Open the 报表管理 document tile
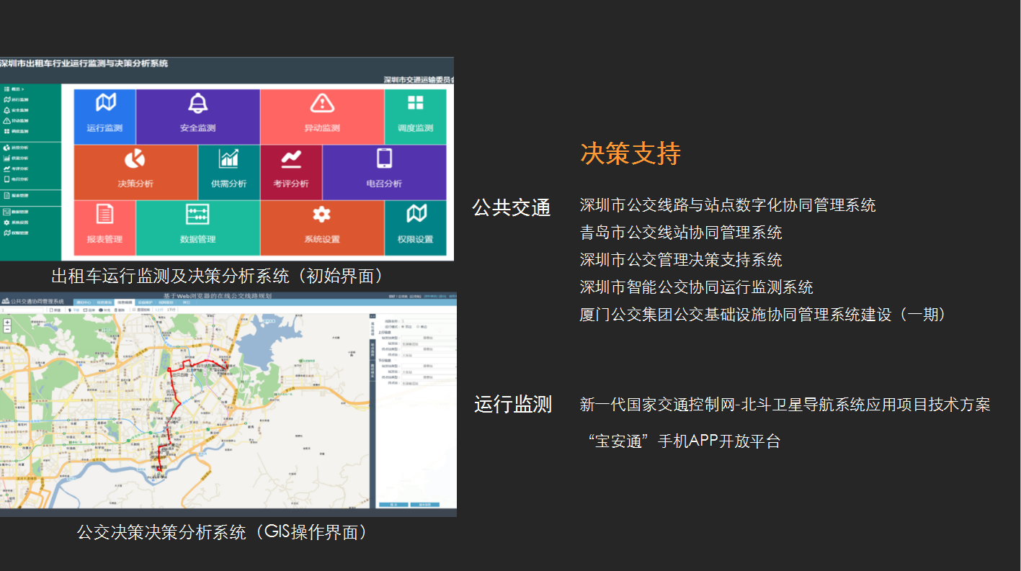 click(104, 228)
